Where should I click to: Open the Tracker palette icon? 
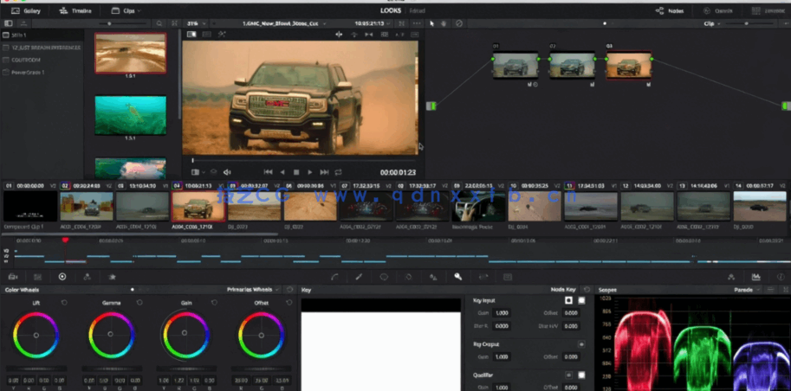409,277
